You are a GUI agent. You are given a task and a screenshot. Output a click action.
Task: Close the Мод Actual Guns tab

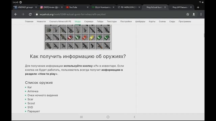165,7
